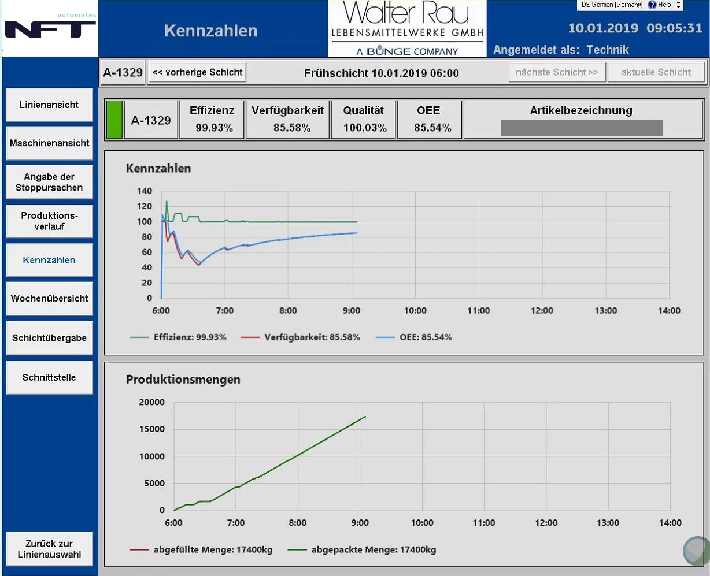Open the Schichtübergabe page
This screenshot has height=576, width=710.
click(49, 338)
